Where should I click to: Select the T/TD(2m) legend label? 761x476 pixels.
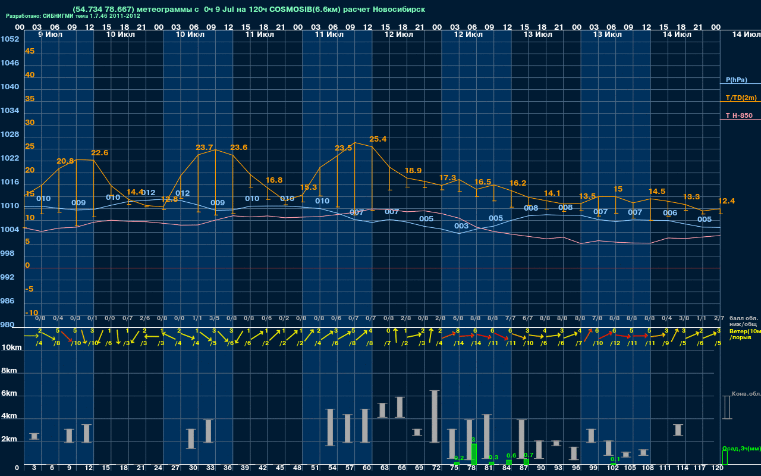741,98
